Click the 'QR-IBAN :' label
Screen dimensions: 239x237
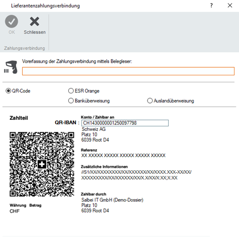(x=67, y=123)
